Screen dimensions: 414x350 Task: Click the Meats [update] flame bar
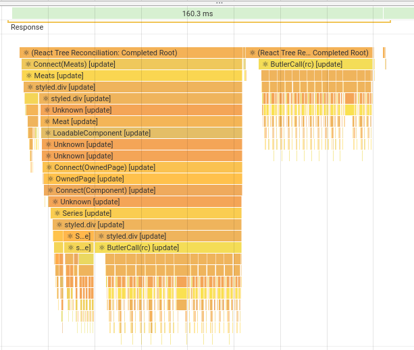tap(132, 76)
